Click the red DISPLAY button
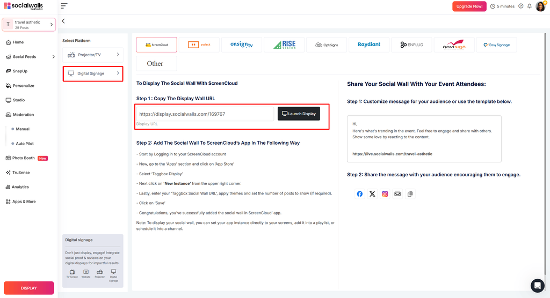Image resolution: width=550 pixels, height=298 pixels. (29, 288)
